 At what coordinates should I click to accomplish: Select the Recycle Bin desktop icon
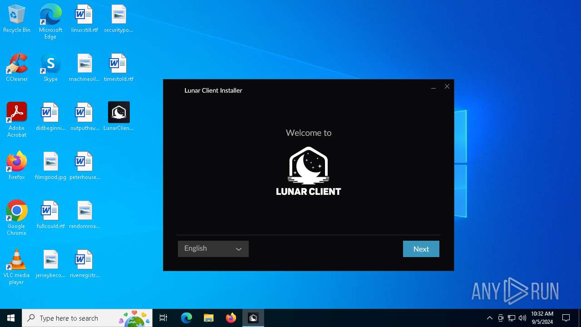(x=17, y=19)
